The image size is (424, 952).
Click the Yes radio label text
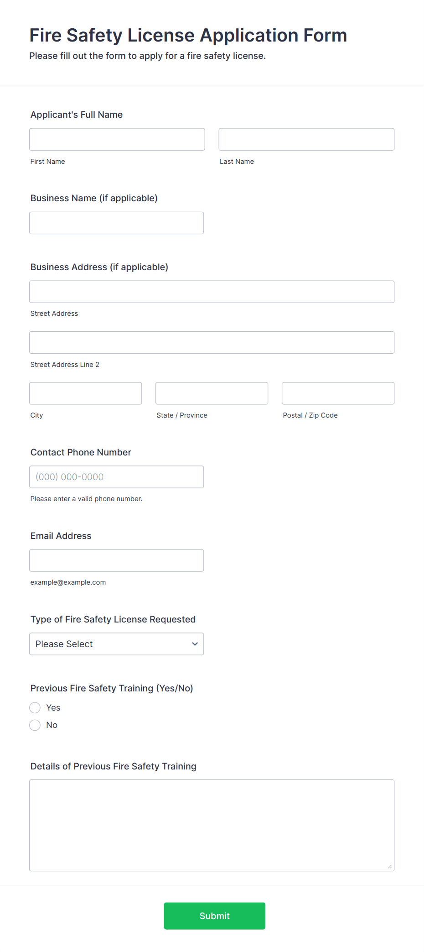point(53,708)
